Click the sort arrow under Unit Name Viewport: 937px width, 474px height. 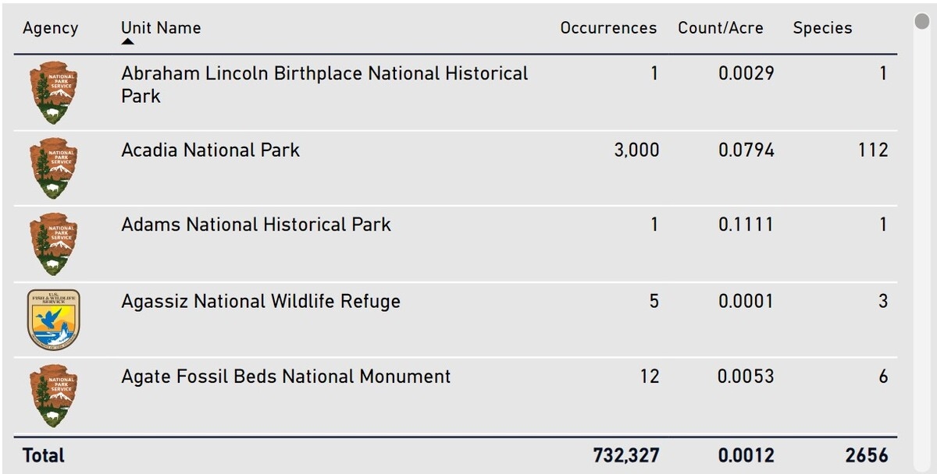coord(128,42)
